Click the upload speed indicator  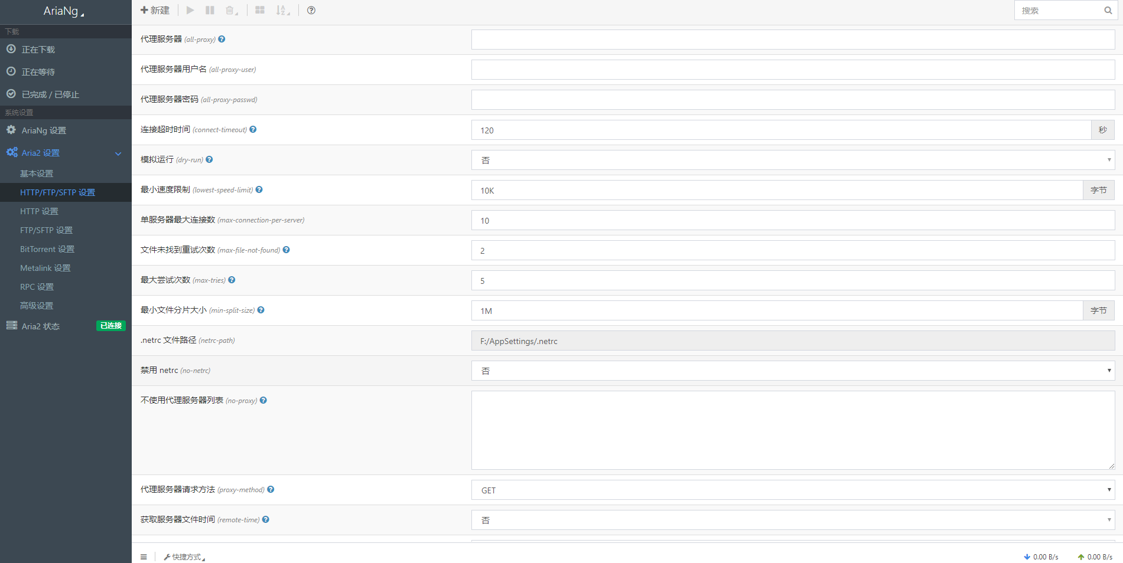1095,557
